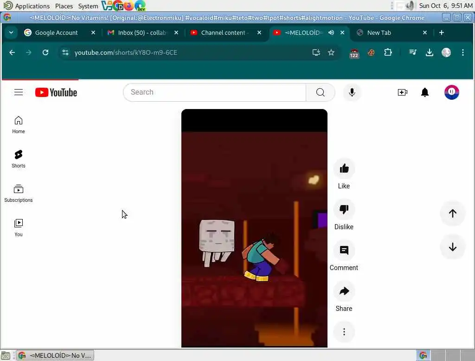Launch Firefox from the top panel

(129, 6)
